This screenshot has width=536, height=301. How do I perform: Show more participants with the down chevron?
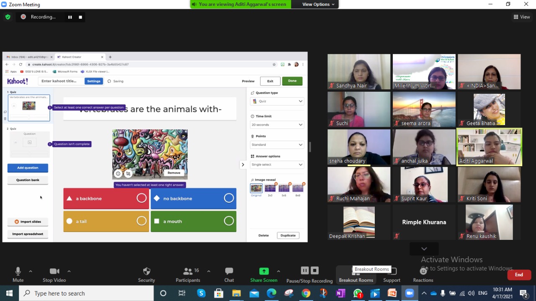click(424, 249)
